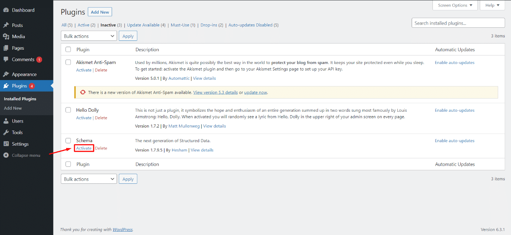The width and height of the screenshot is (511, 235).
Task: Click the Add New plugin button
Action: pos(100,12)
